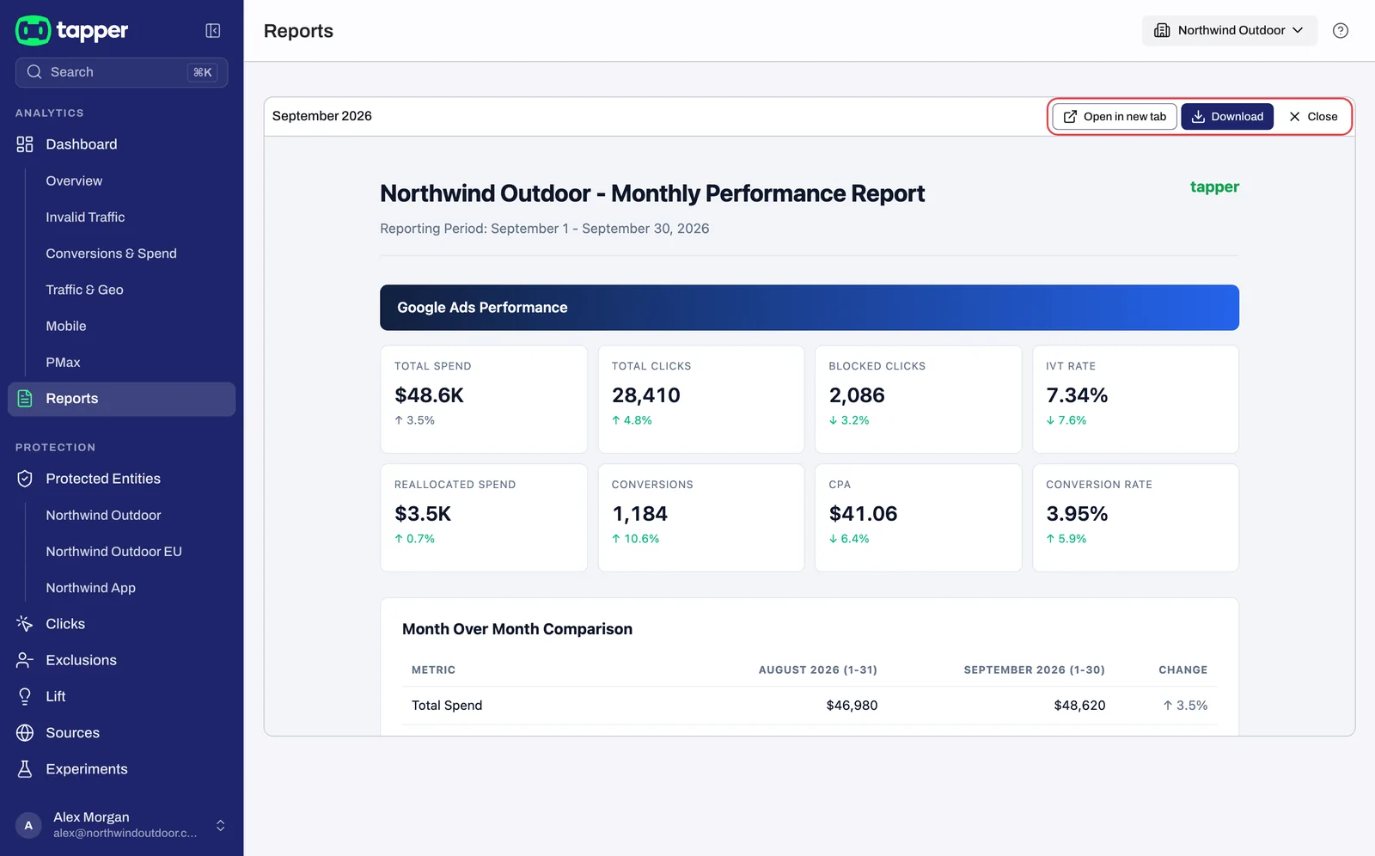The height and width of the screenshot is (856, 1375).
Task: Click Open in new tab button
Action: [1115, 117]
